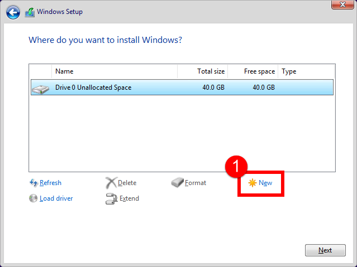Select the Drive 0 Unallocated Space row

(182, 88)
